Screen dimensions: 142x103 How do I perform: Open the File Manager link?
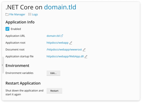click(x=17, y=14)
